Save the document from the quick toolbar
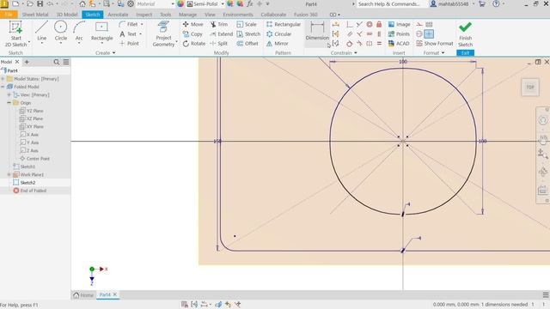Viewport: 550px width, 309px height. click(x=40, y=3)
